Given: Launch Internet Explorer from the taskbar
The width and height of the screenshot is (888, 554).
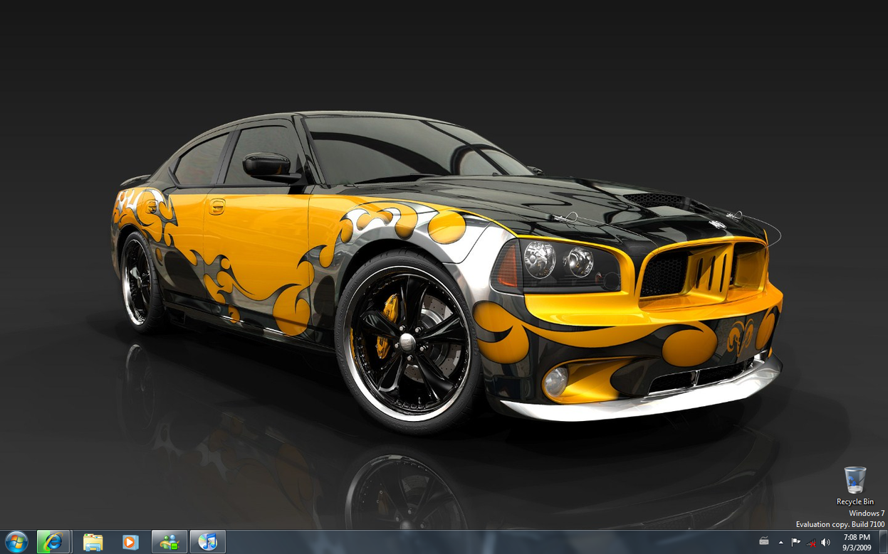Looking at the screenshot, I should click(x=53, y=542).
